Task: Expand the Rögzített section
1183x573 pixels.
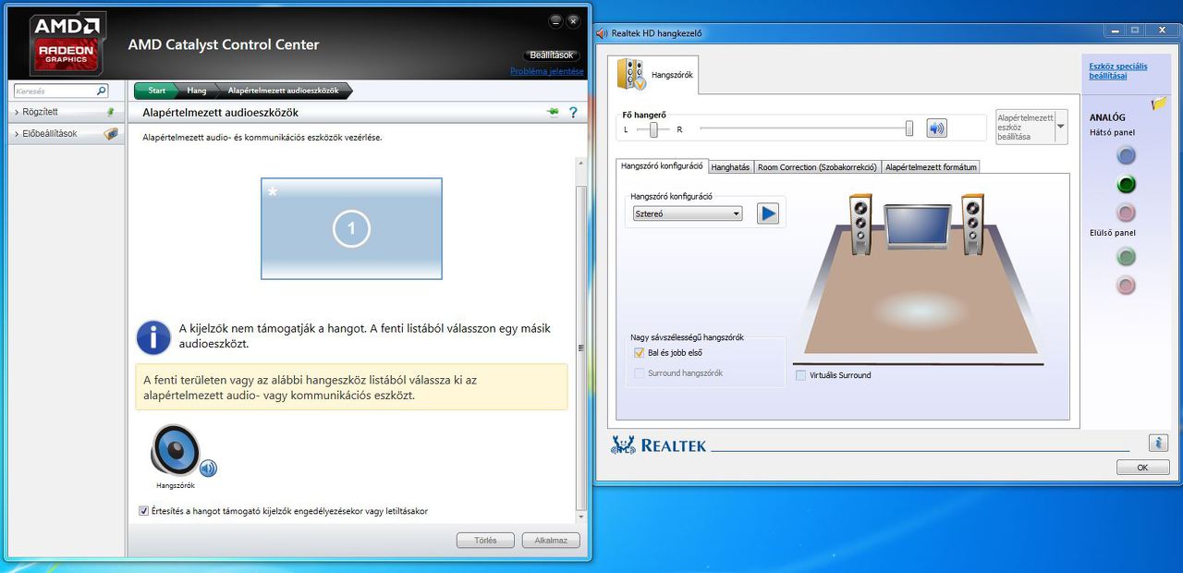Action: (x=66, y=112)
